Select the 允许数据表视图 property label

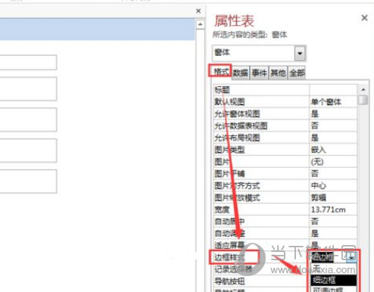[241, 126]
